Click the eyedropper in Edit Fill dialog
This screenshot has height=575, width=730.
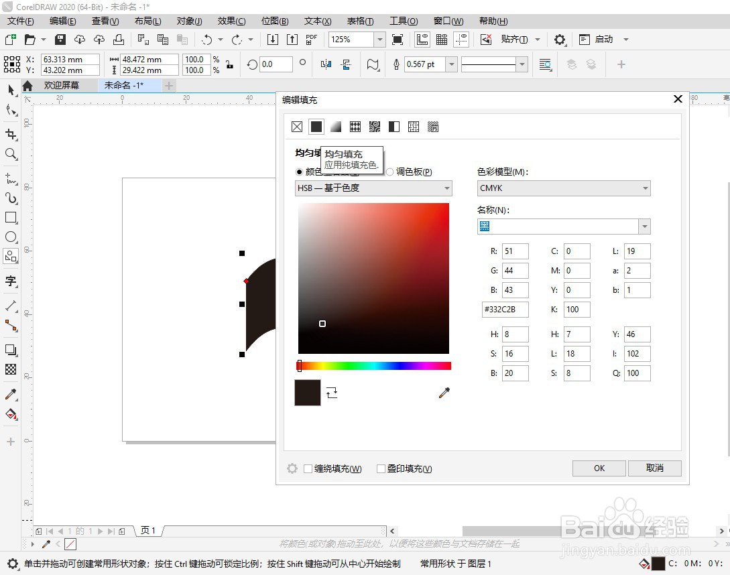444,393
